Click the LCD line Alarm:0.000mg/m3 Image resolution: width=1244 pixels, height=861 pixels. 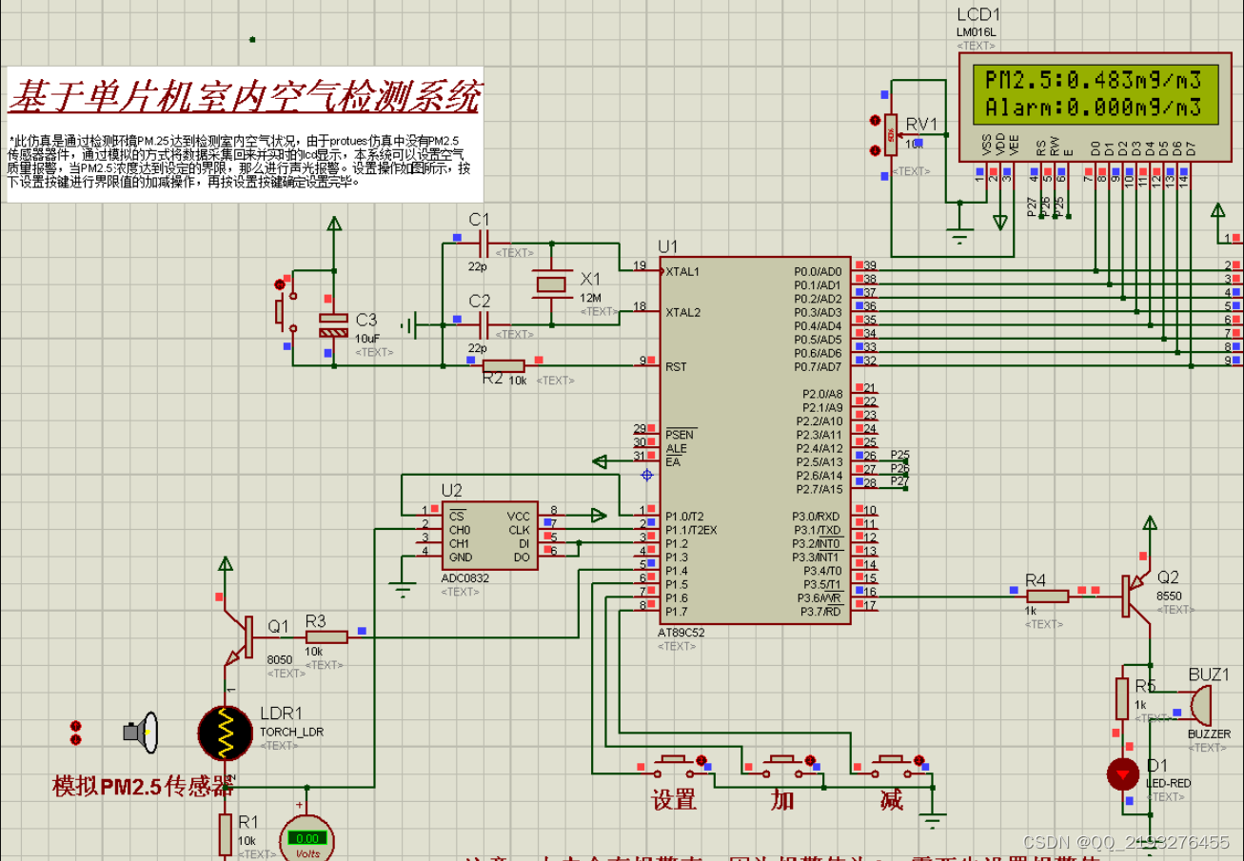coord(1093,107)
